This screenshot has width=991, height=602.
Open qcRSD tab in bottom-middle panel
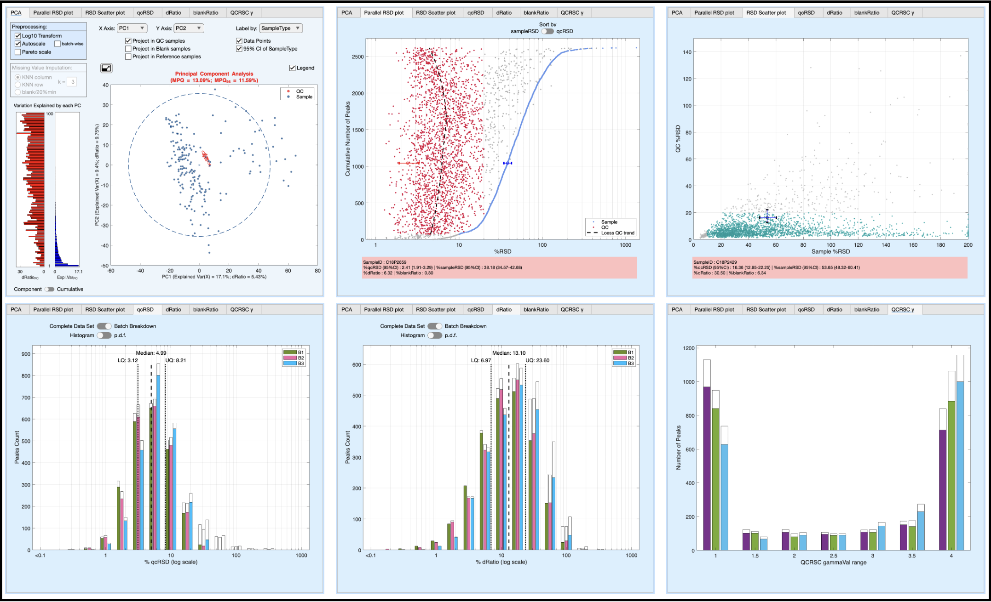pos(476,310)
